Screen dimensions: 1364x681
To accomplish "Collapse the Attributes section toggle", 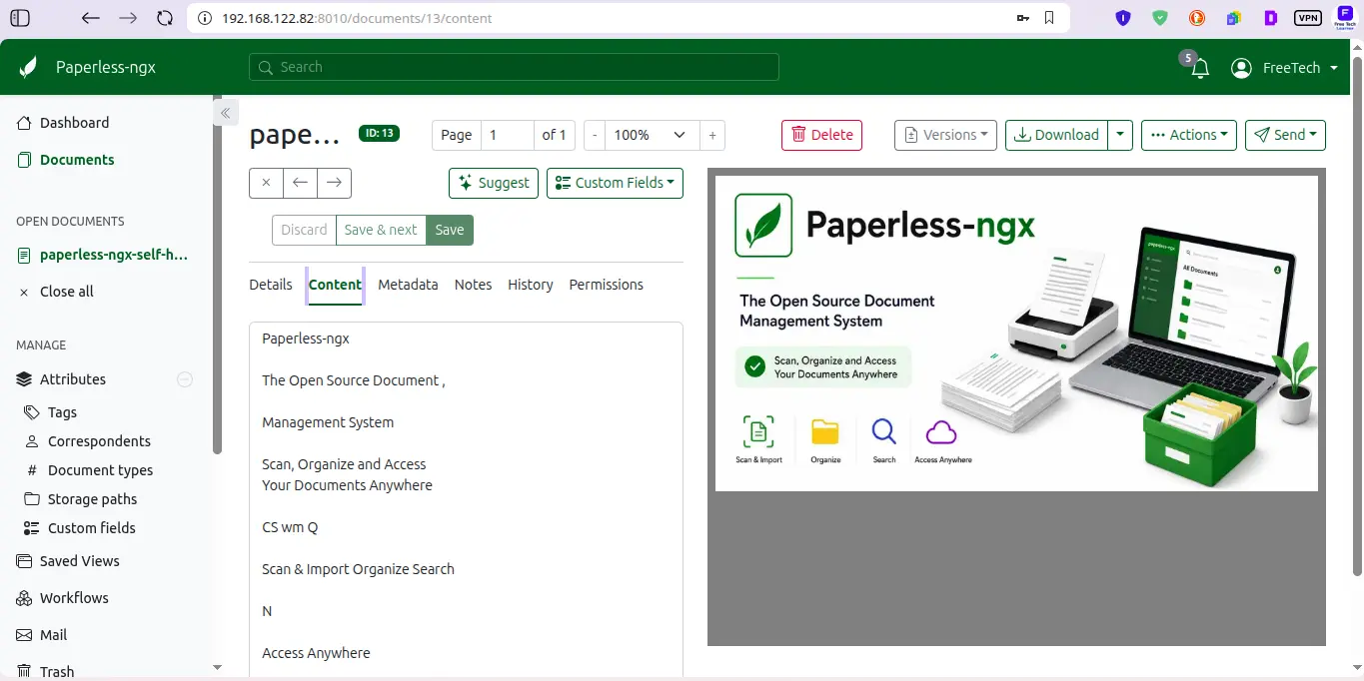I will 185,379.
